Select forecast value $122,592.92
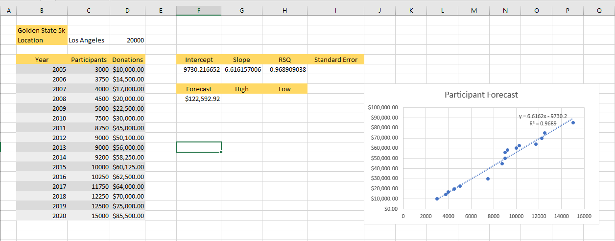This screenshot has height=241, width=615. 198,99
